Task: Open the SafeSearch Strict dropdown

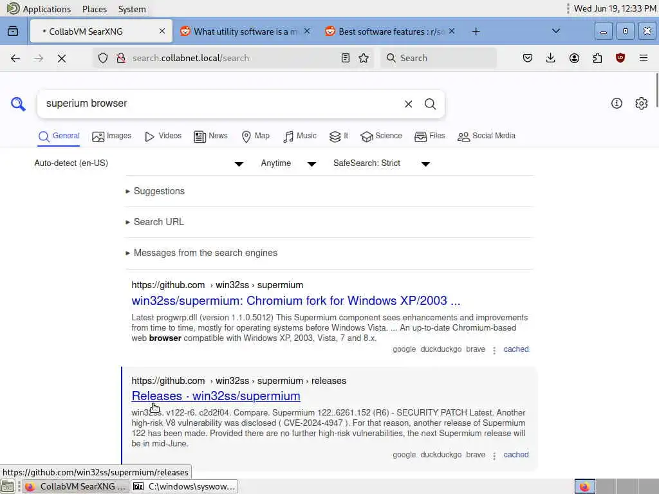Action: (x=381, y=163)
